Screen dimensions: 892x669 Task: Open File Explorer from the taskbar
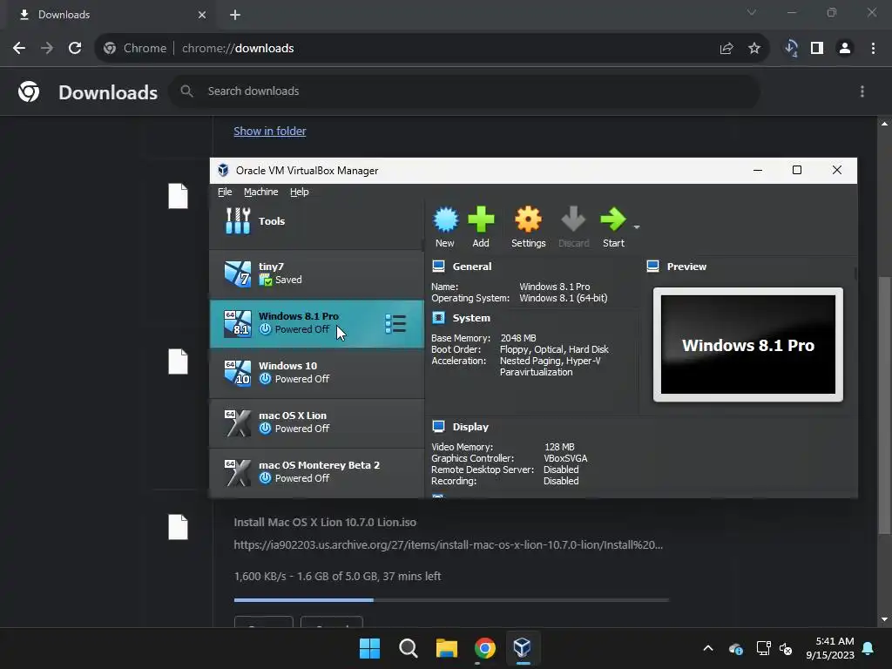click(447, 648)
